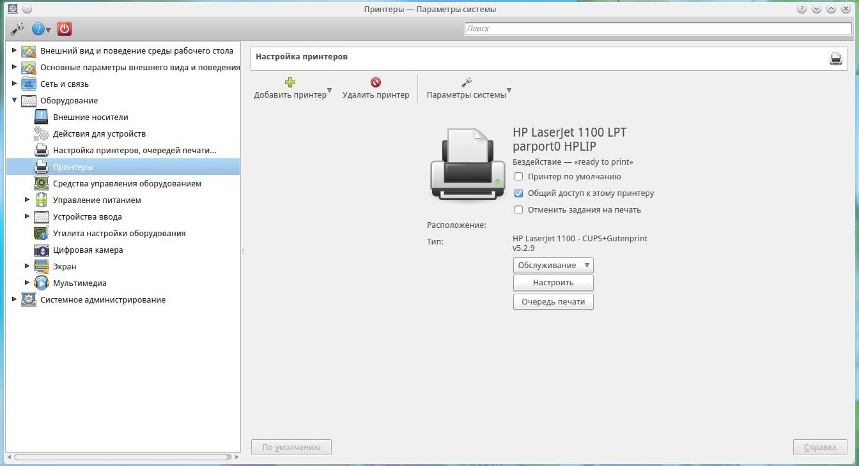
Task: Open the Help icon dropdown arrow
Action: (49, 30)
